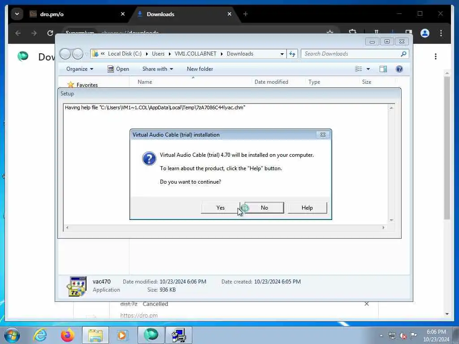Click No in installation dialog
The width and height of the screenshot is (459, 344).
(x=264, y=208)
